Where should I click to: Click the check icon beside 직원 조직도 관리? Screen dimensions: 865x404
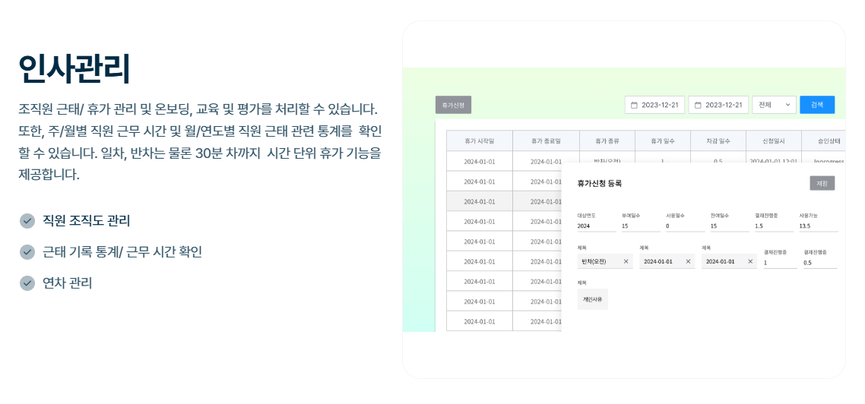click(x=27, y=221)
